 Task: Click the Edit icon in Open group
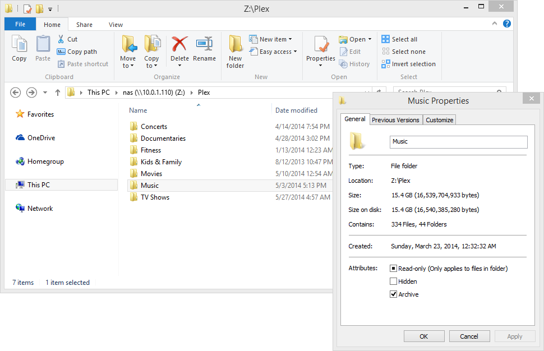click(343, 52)
